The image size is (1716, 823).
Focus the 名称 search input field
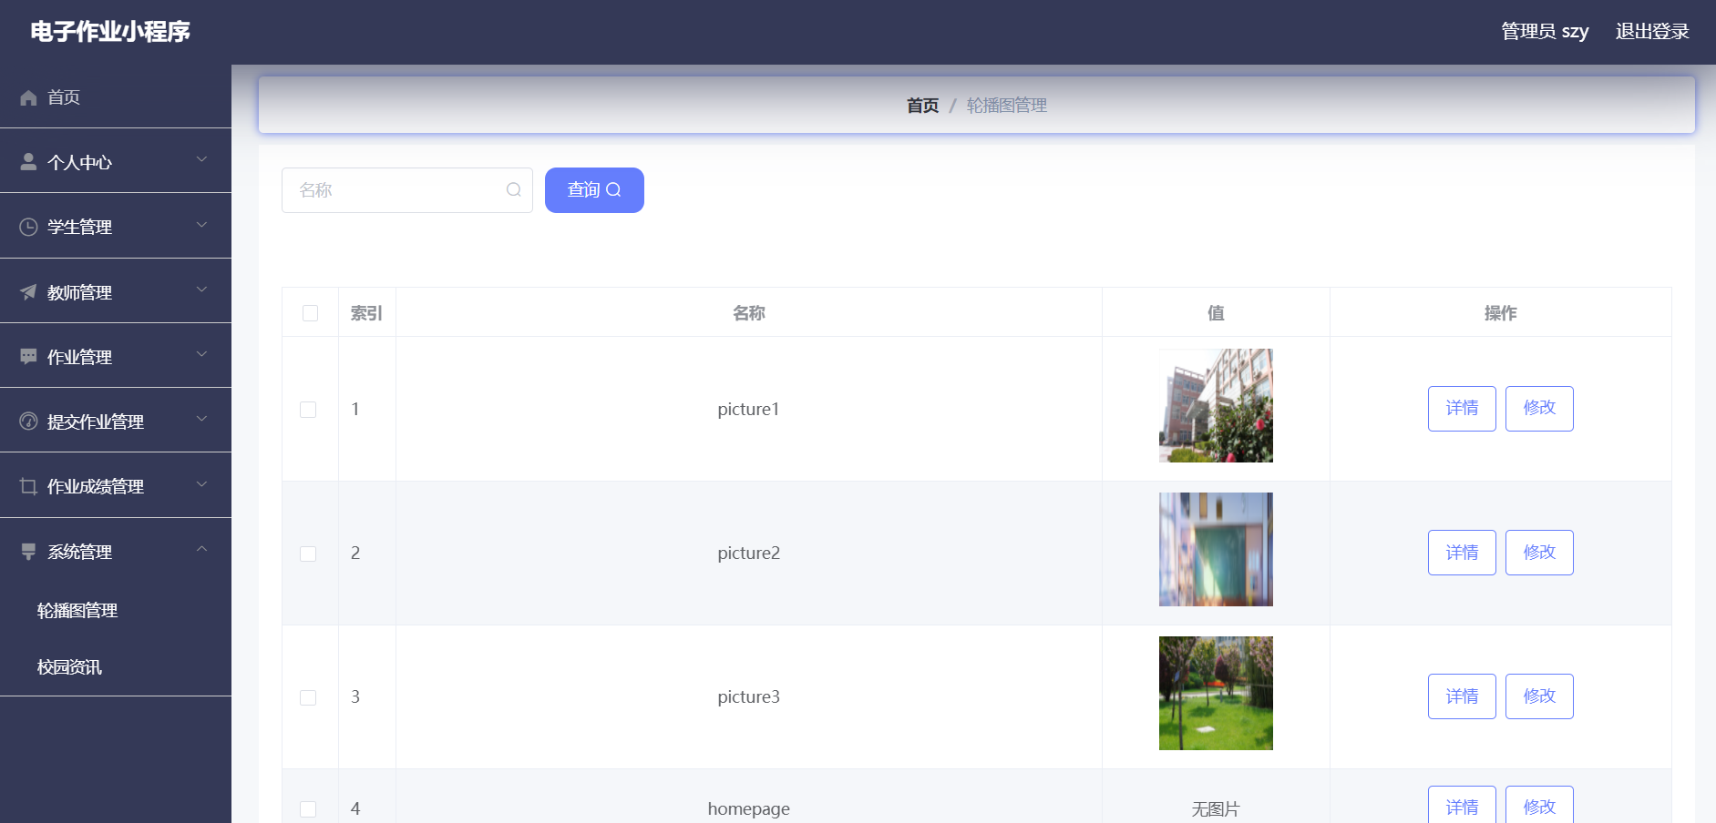click(407, 190)
